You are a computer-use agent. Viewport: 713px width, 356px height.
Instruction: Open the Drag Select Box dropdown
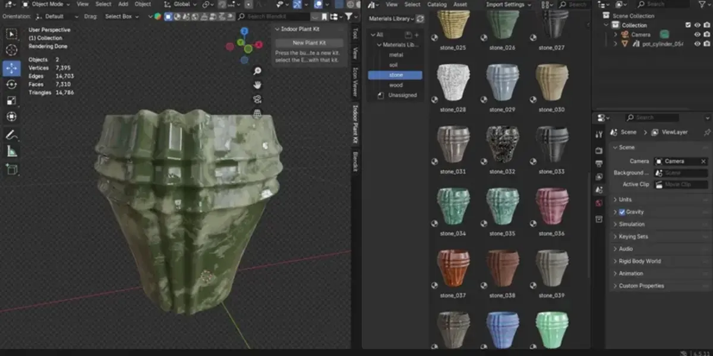coord(122,17)
